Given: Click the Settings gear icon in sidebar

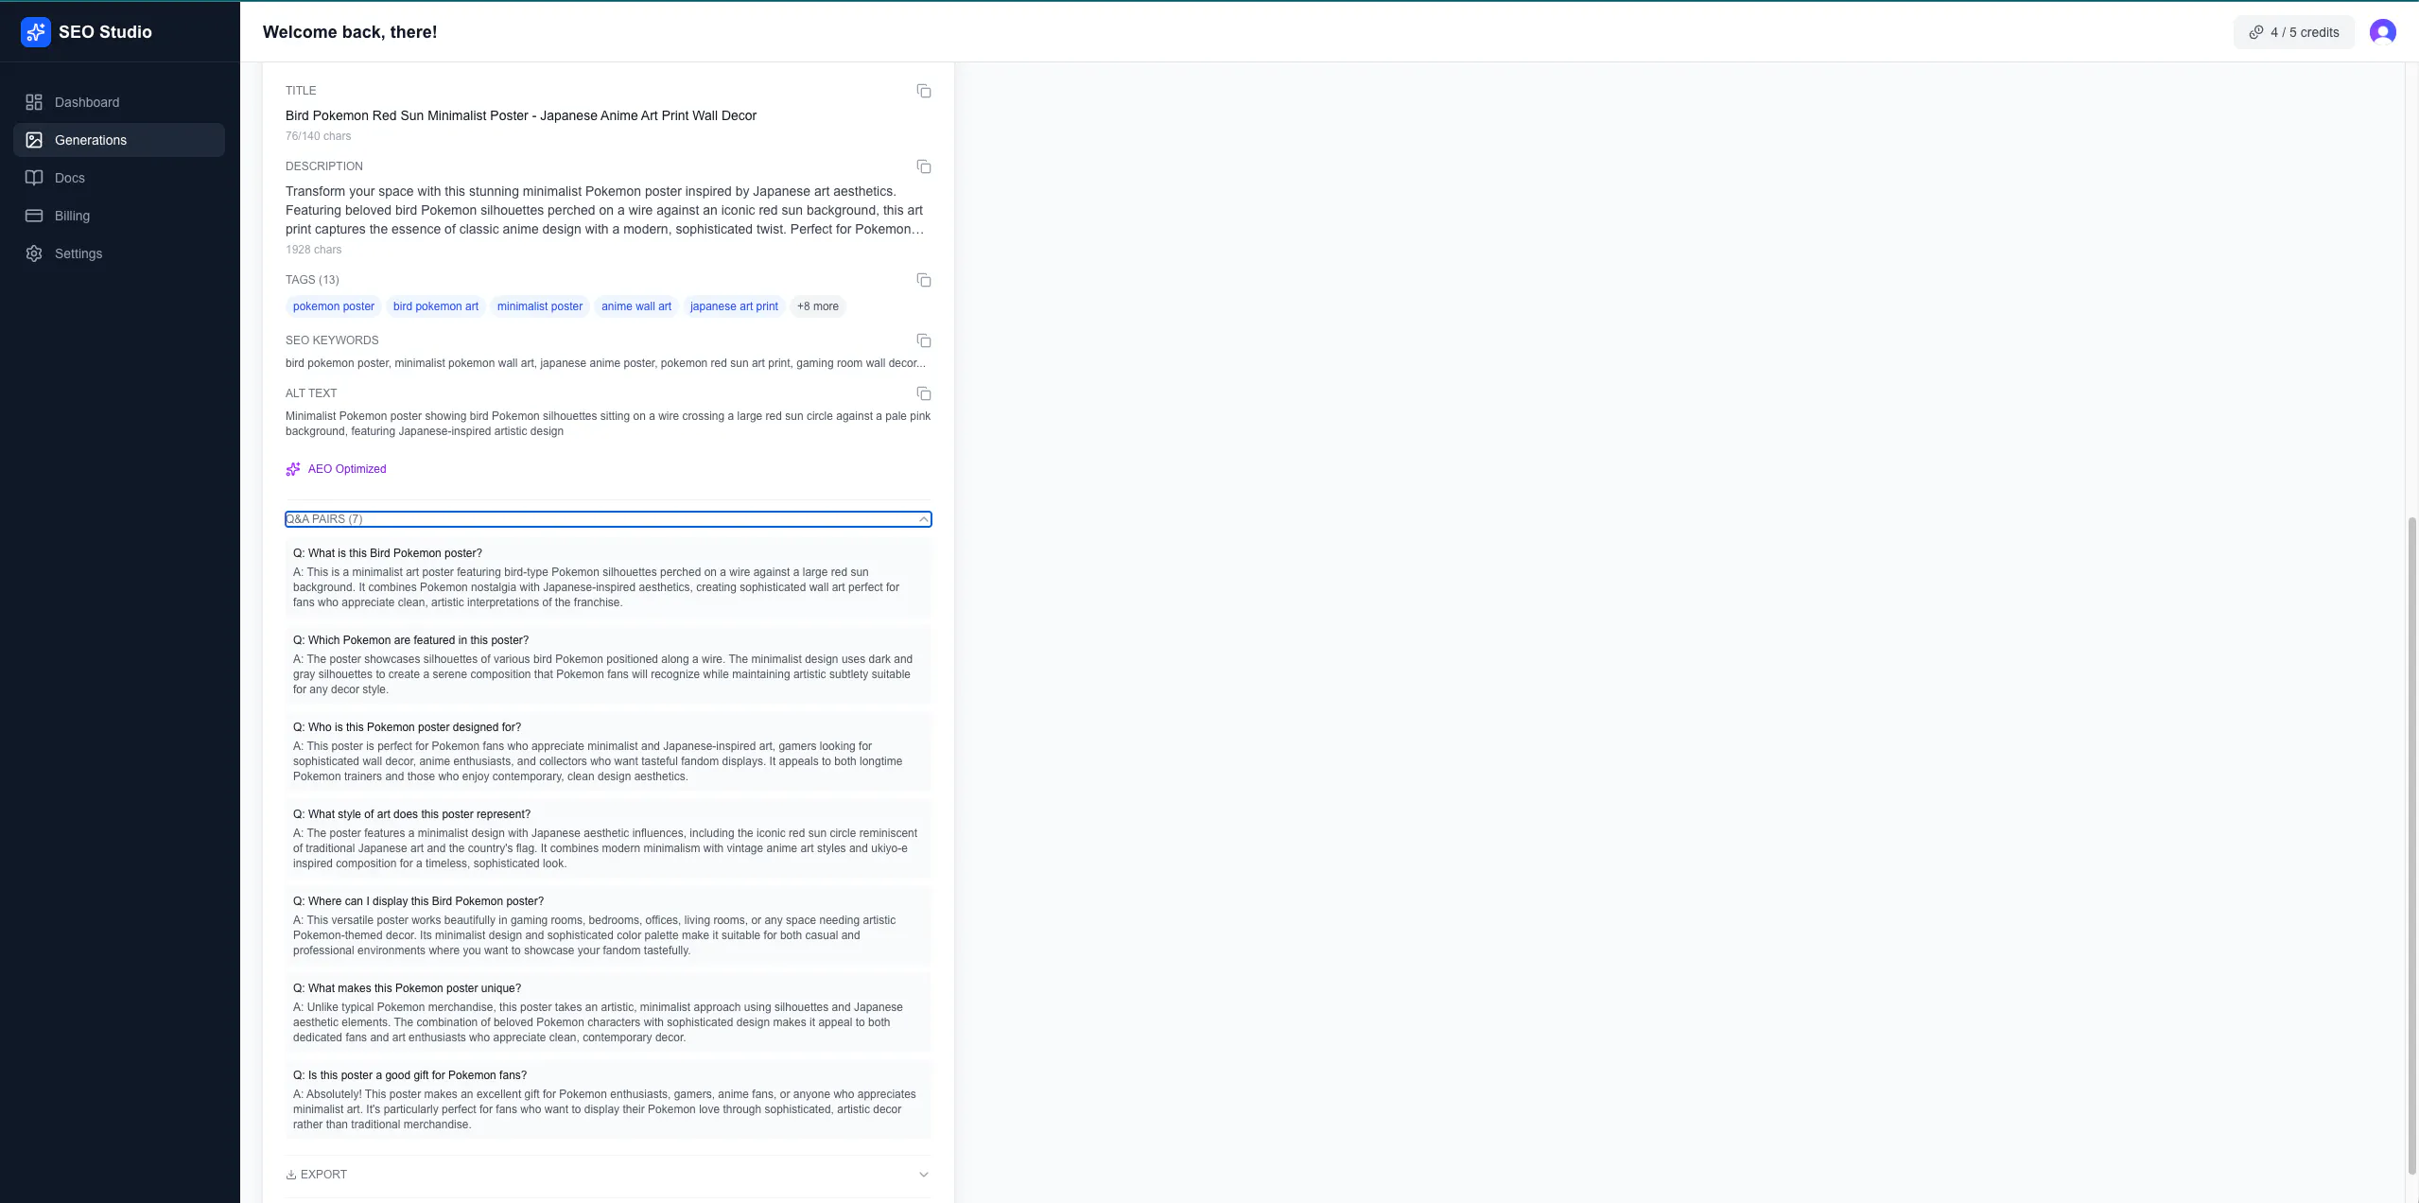Looking at the screenshot, I should click(34, 253).
